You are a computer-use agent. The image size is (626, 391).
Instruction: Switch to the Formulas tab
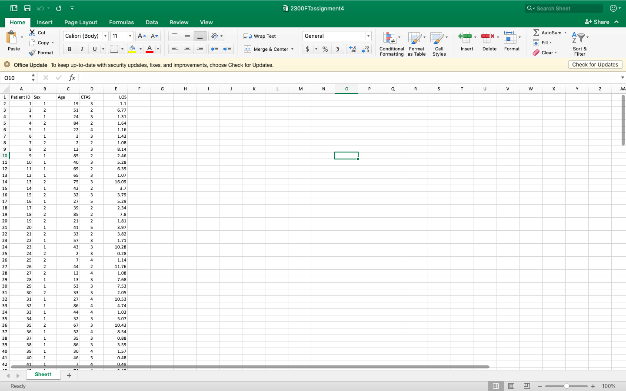121,22
